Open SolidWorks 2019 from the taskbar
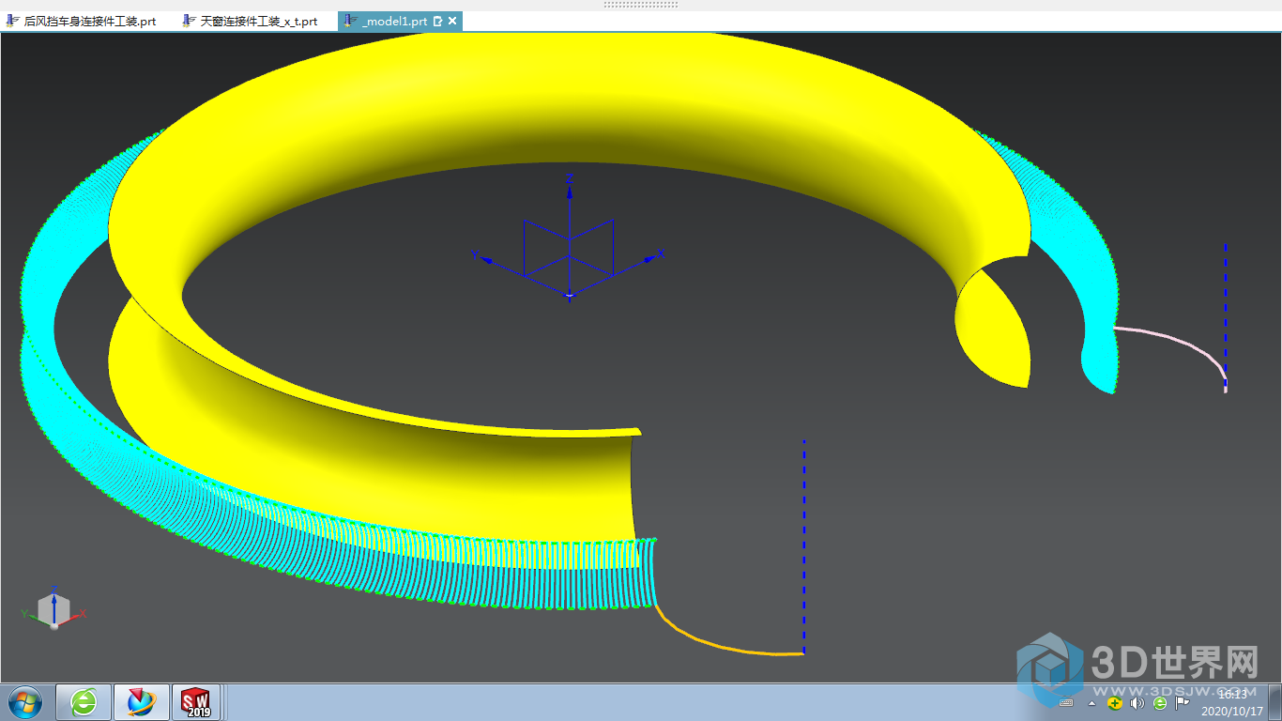Viewport: 1282px width, 721px height. coord(198,701)
